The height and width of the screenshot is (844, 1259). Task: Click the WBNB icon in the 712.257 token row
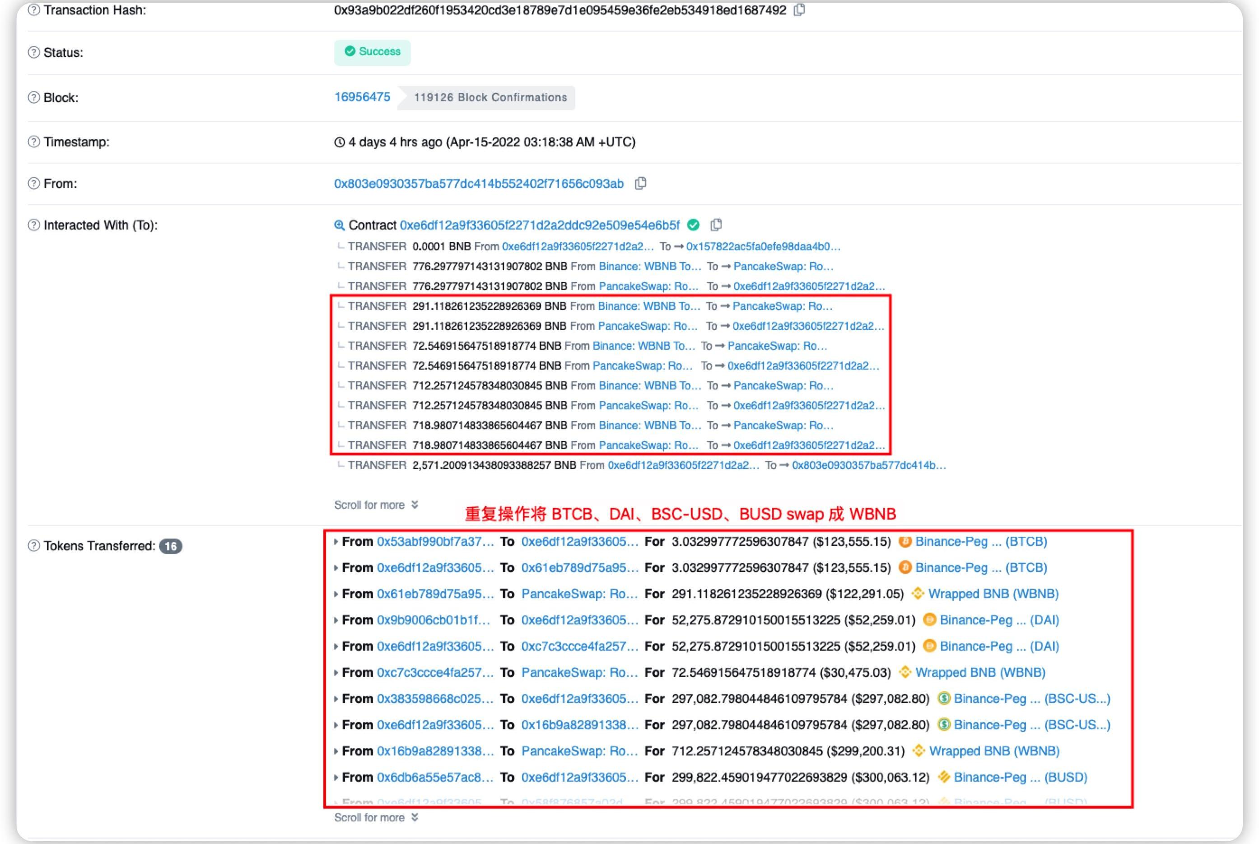click(919, 750)
